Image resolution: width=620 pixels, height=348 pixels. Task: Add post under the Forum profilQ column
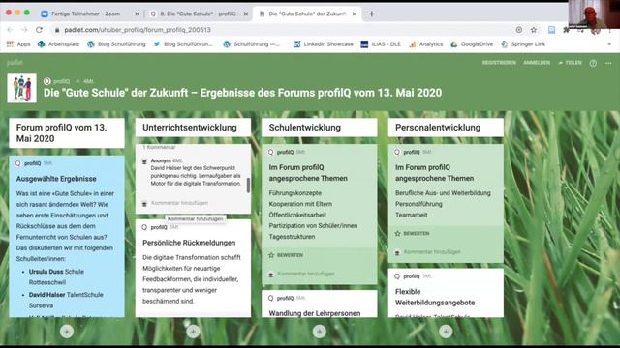click(67, 332)
